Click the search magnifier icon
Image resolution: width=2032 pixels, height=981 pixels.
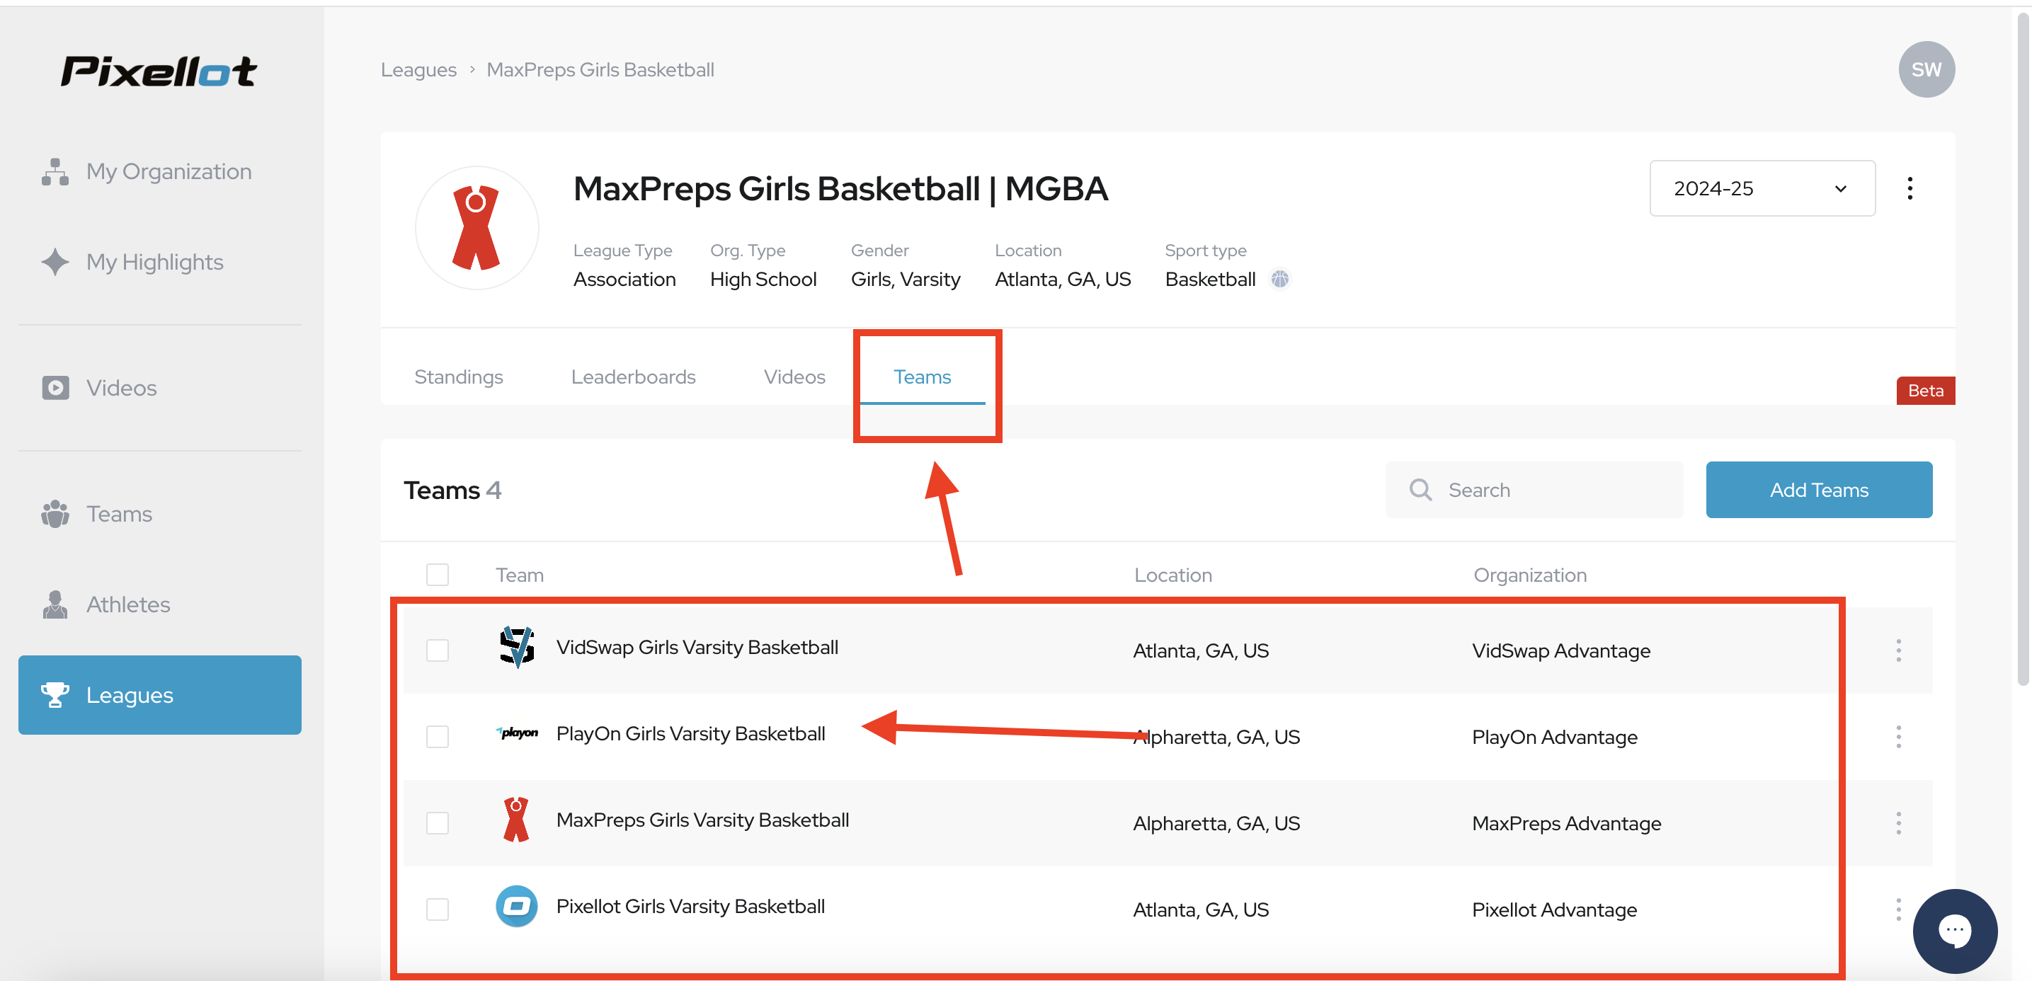coord(1420,490)
